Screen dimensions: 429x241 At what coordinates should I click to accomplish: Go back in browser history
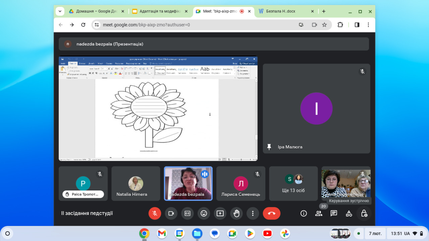point(61,25)
